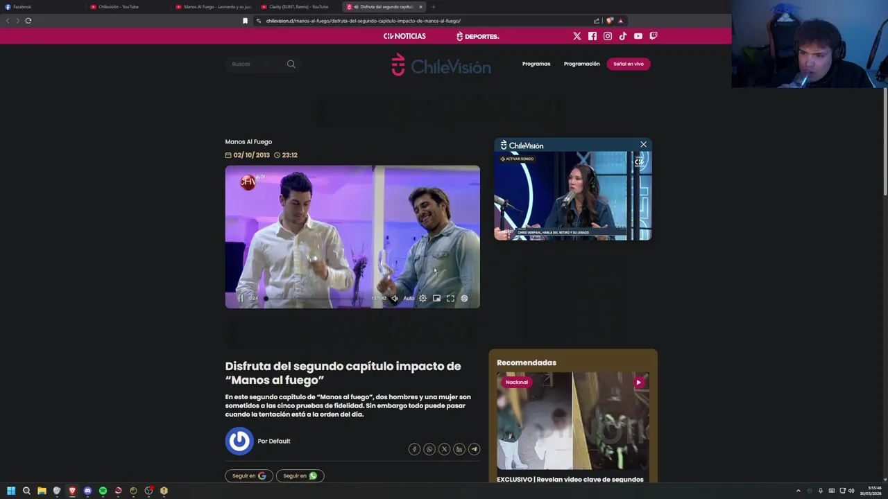Pause the Manos al Fuego video
The image size is (888, 499).
[241, 299]
